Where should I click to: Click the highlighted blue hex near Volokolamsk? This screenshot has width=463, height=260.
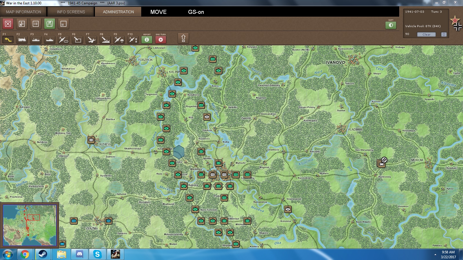179,152
